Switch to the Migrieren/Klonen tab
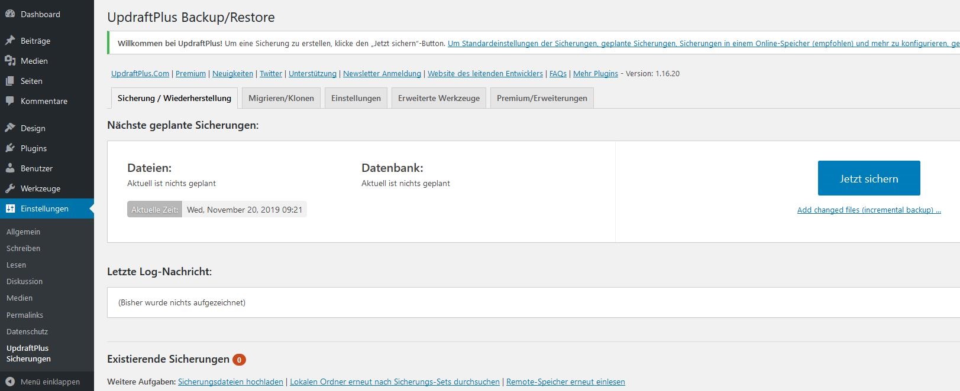The image size is (960, 391). click(x=281, y=98)
